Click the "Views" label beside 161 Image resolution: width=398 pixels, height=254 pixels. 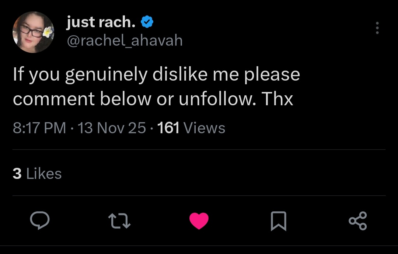(204, 128)
